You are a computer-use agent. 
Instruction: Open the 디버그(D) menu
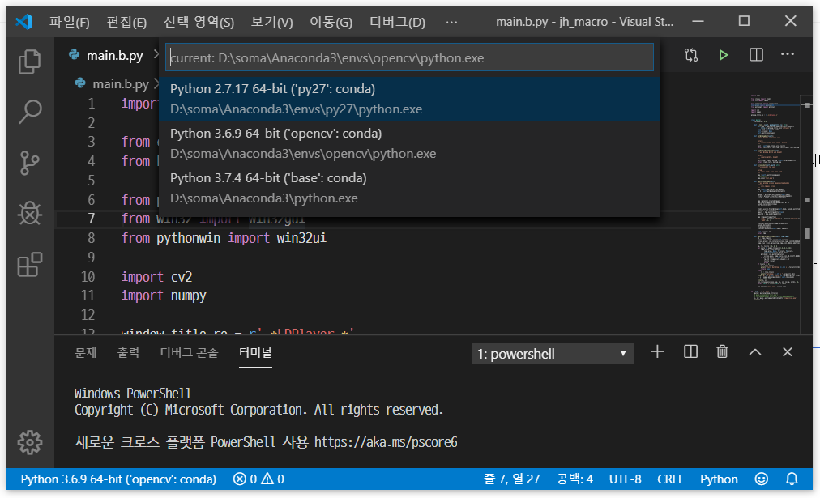click(398, 22)
